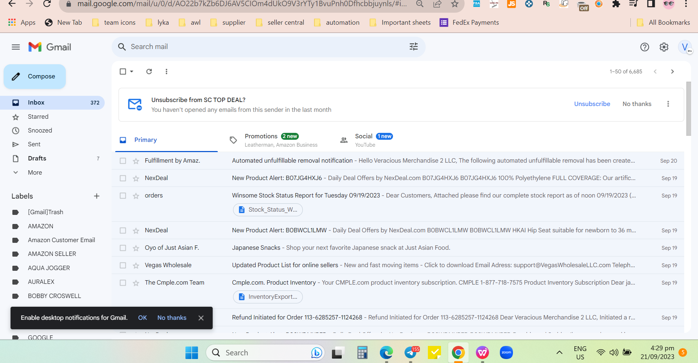Screen dimensions: 698x363
Task: Open more options for unsubscribe suggestion
Action: (668, 104)
